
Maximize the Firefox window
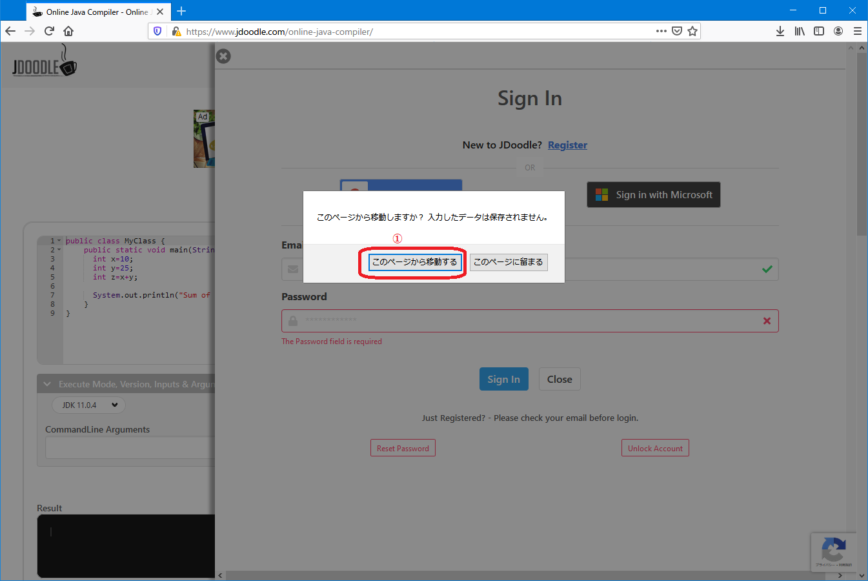[823, 10]
